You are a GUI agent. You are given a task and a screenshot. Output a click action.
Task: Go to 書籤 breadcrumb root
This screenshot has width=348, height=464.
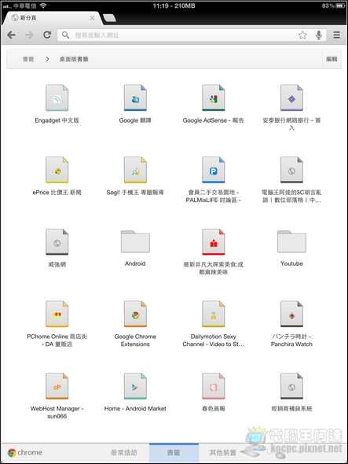point(28,59)
